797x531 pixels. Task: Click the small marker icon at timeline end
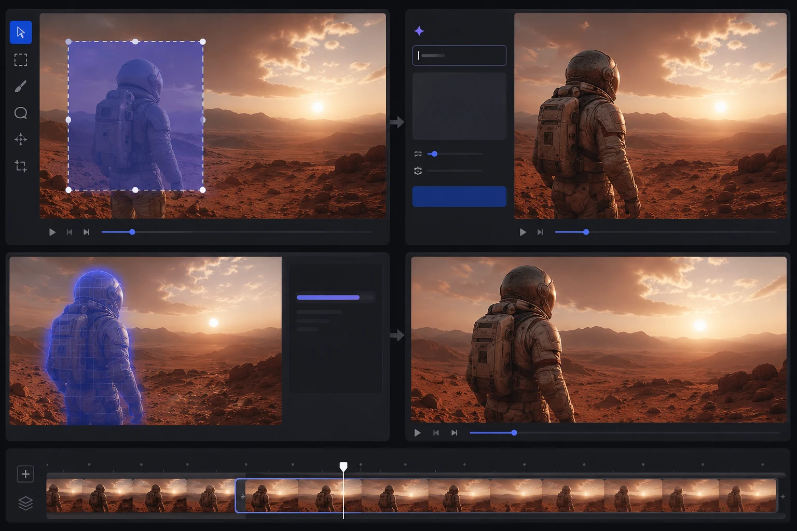(782, 497)
